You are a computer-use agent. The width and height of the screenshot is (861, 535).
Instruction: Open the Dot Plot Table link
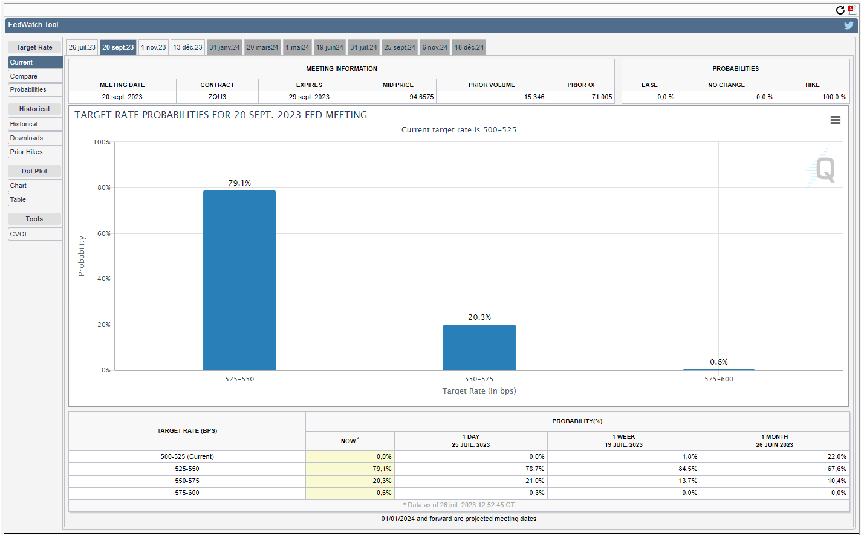pos(35,199)
